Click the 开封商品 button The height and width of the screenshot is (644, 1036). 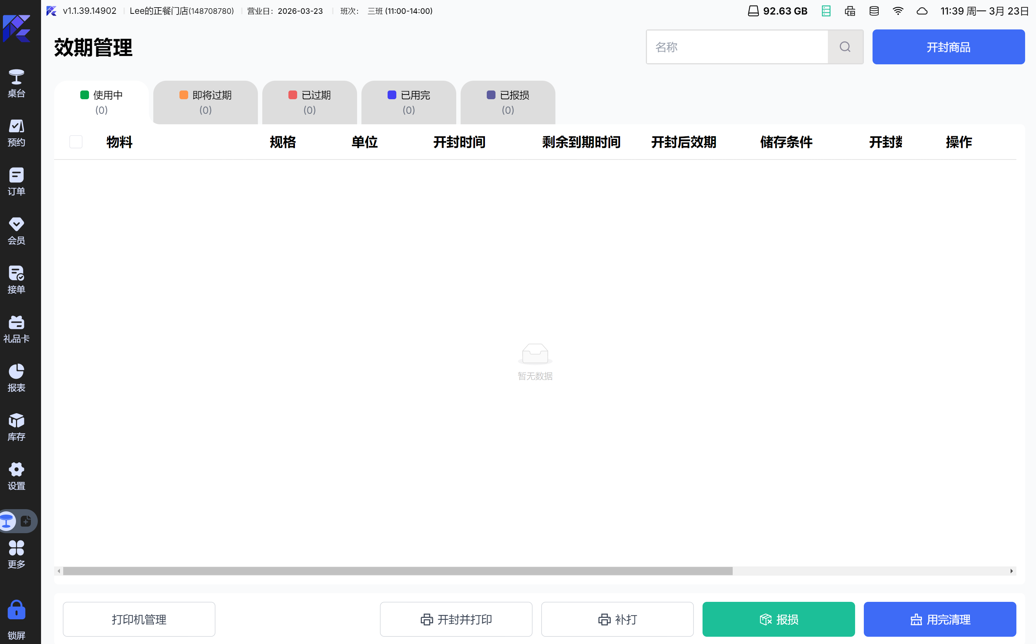coord(948,47)
